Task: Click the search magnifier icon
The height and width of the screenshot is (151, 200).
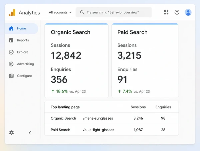Action: (82, 12)
